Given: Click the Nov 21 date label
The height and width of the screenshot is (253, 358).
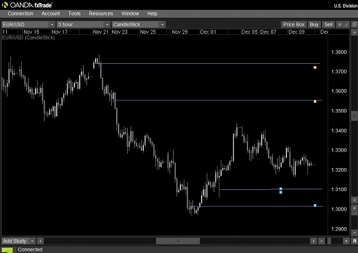Looking at the screenshot, I should [100, 32].
